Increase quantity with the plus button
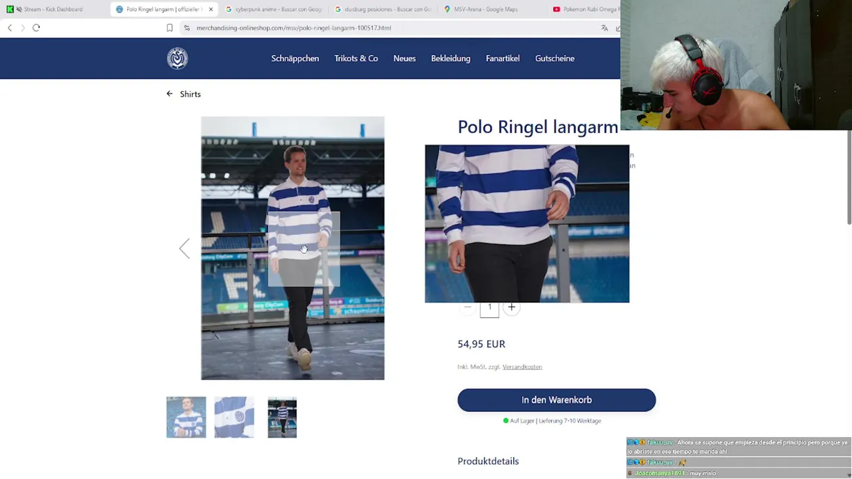852x479 pixels. (x=511, y=307)
